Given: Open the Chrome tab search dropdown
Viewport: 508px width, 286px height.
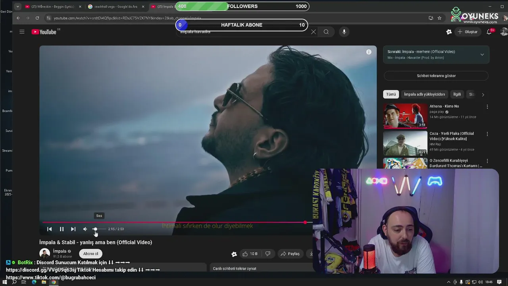Looking at the screenshot, I should [x=17, y=6].
